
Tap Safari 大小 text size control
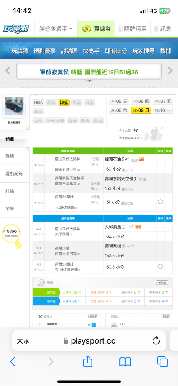[x=23, y=341]
